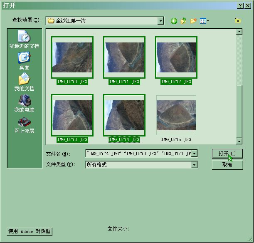Expand the 查找范围 folder dropdown

pos(160,21)
